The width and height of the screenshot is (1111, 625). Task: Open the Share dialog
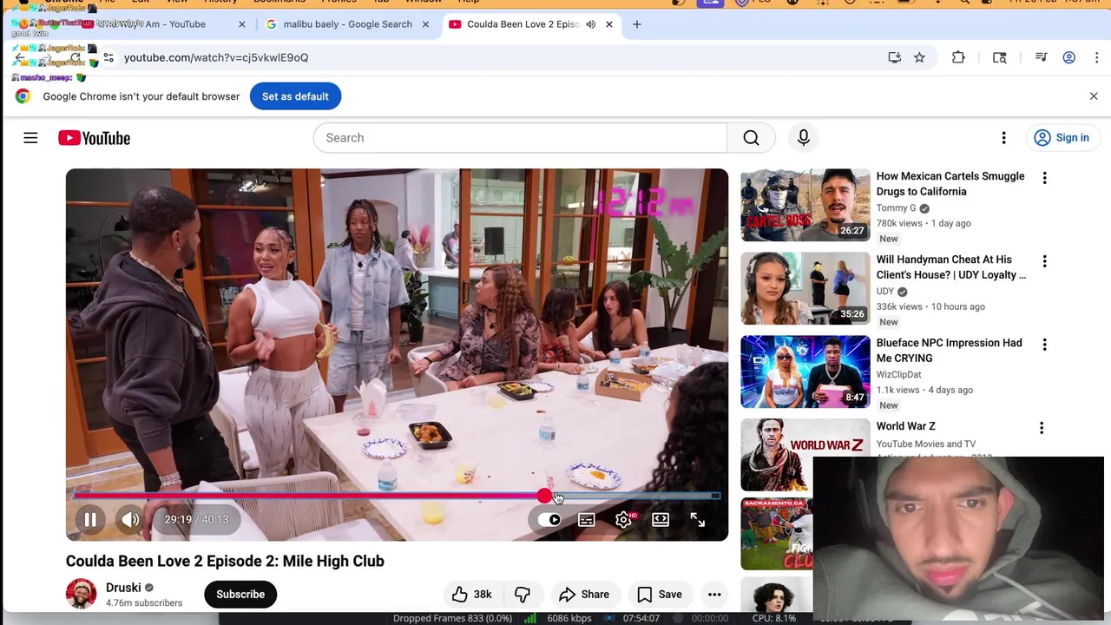(x=584, y=595)
